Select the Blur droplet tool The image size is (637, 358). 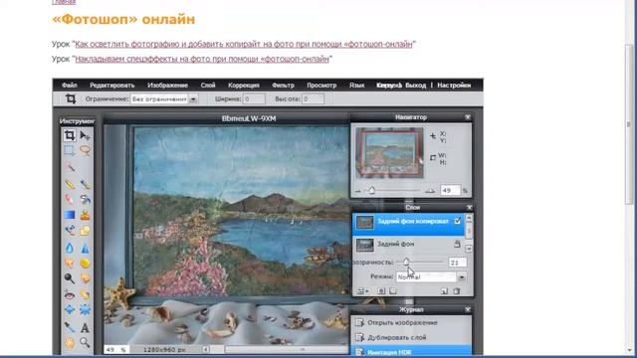click(x=70, y=248)
